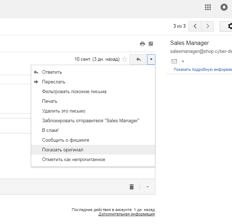Screen dimensions: 232x224
Task: Click "Сообщить о фишинге" menu entry
Action: click(x=65, y=140)
